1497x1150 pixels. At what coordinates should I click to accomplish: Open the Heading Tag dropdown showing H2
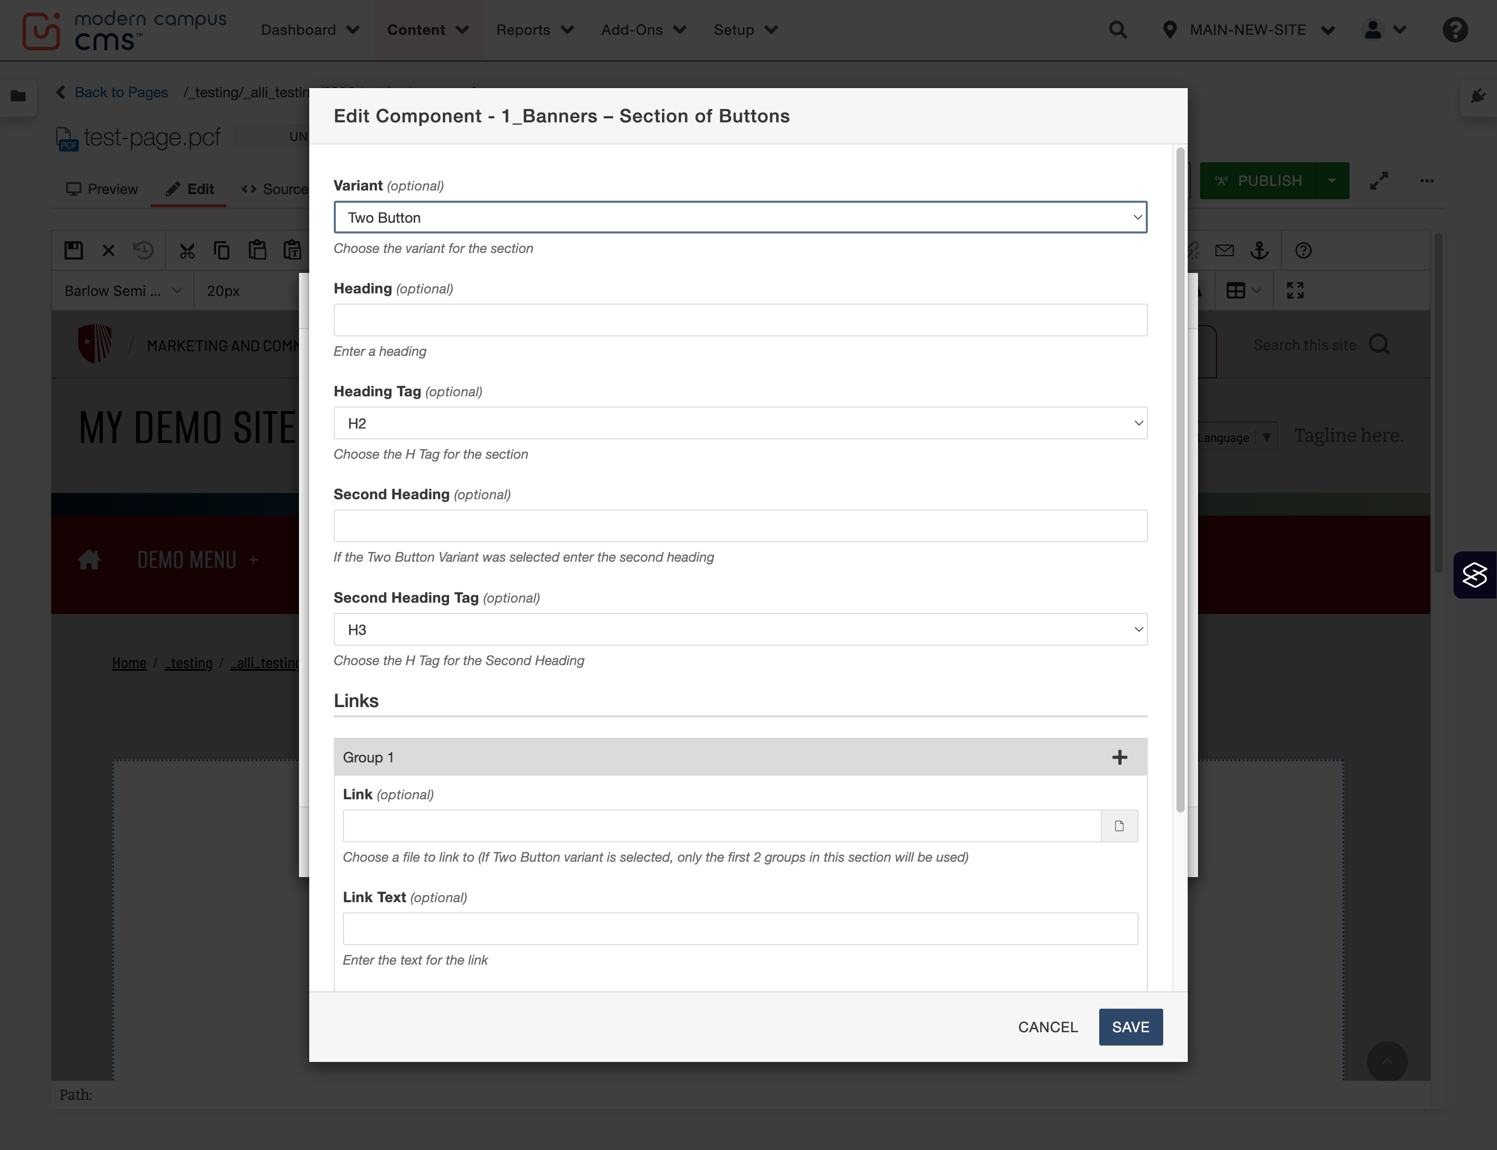coord(740,423)
